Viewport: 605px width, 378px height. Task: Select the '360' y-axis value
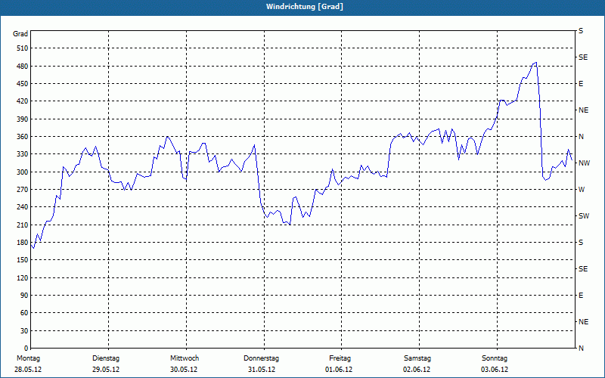pos(23,137)
